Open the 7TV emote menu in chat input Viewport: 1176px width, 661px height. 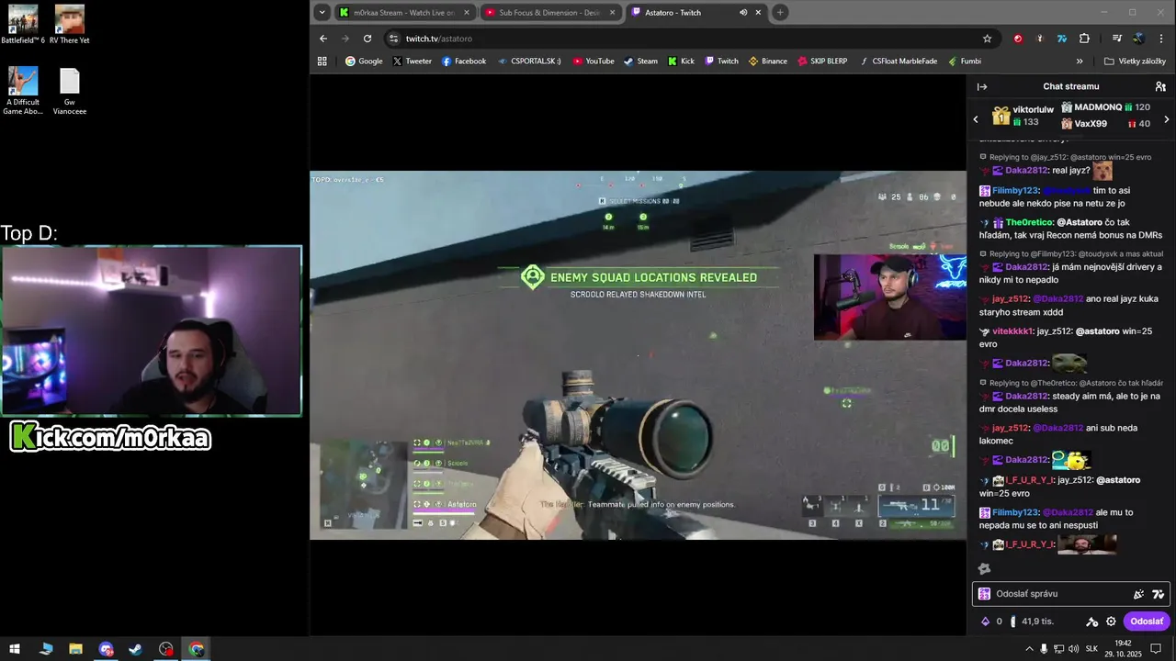coord(1159,594)
